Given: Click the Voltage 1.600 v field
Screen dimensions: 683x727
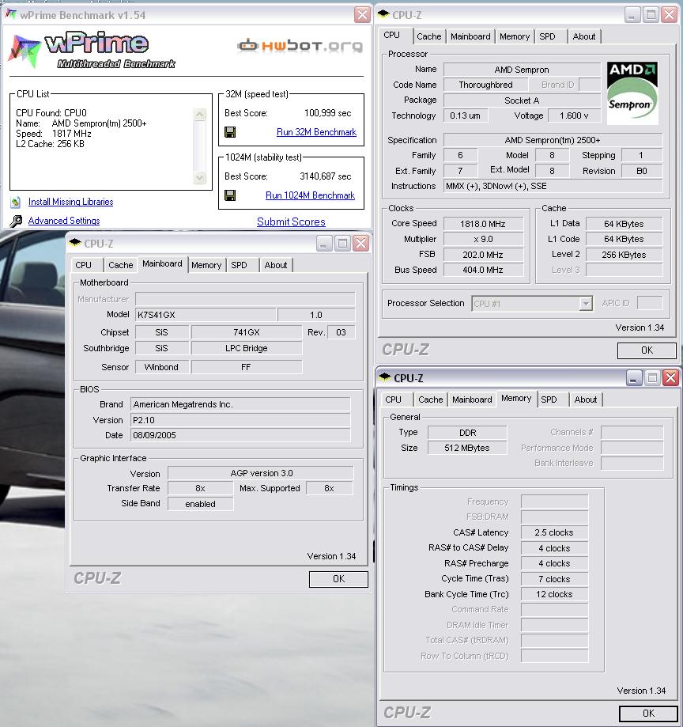Looking at the screenshot, I should click(574, 116).
